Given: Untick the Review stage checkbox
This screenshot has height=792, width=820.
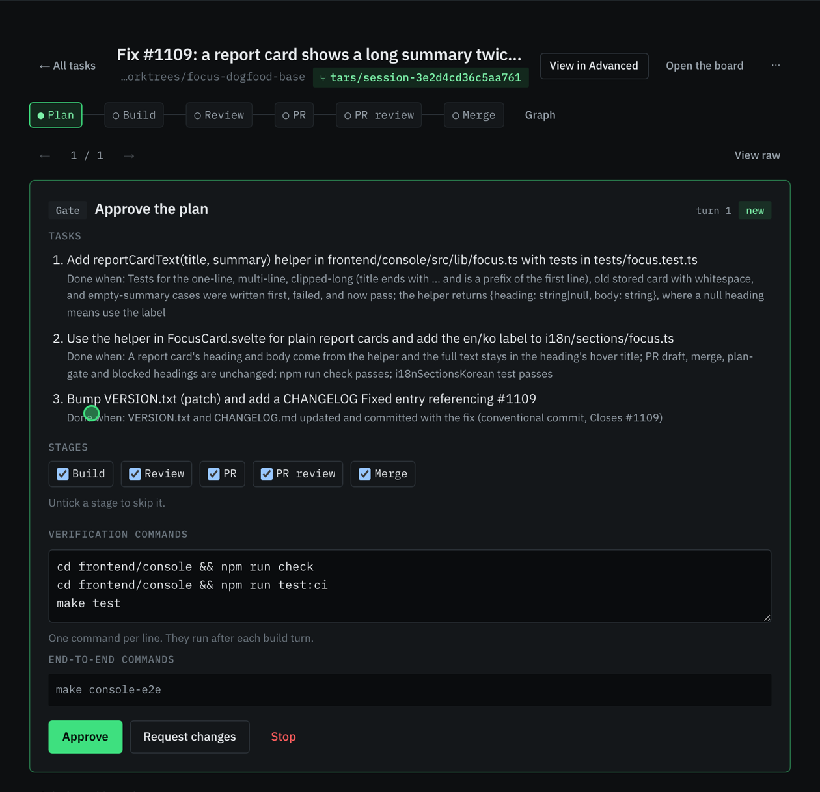Looking at the screenshot, I should [x=135, y=474].
